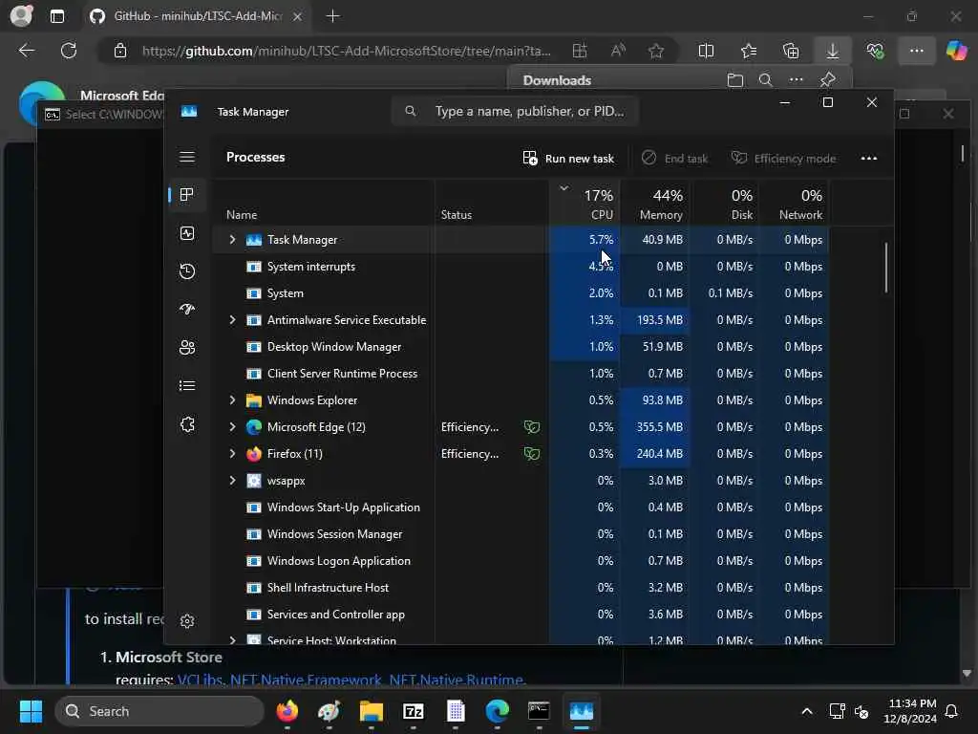This screenshot has width=978, height=734.
Task: Open Edge Collections icon
Action: click(x=791, y=52)
